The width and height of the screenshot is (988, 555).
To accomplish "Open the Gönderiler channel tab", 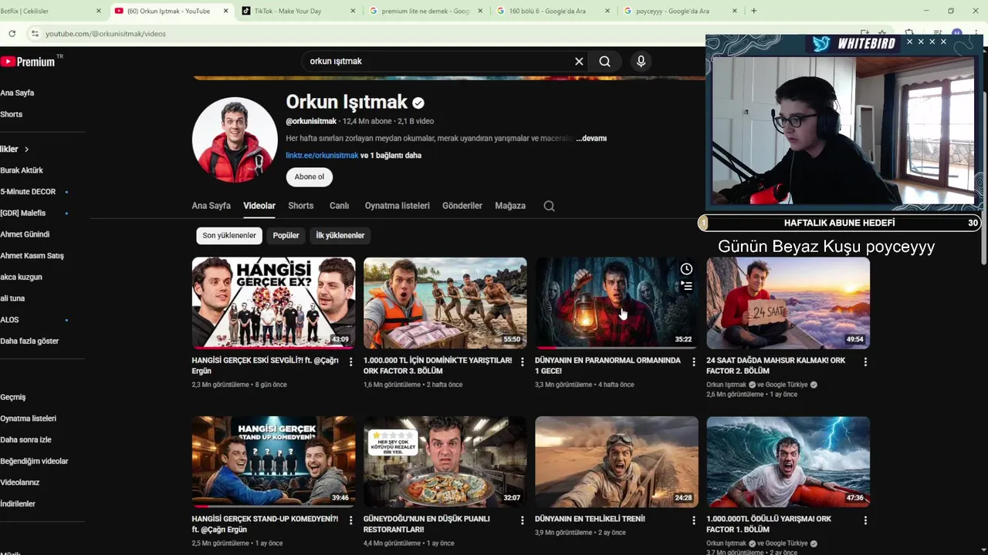I will [462, 206].
